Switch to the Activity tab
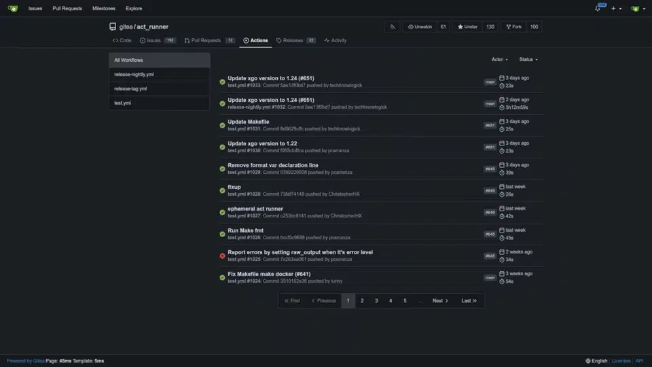Screen dimensions: 652x367 [x=335, y=40]
